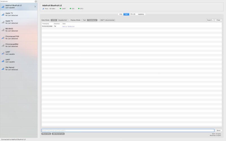Click the TX direction cell
Image resolution: width=226 pixels, height=141 pixels.
[x=55, y=26]
